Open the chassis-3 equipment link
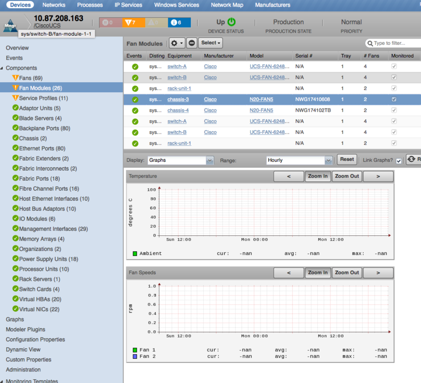The image size is (421, 383). [x=178, y=100]
